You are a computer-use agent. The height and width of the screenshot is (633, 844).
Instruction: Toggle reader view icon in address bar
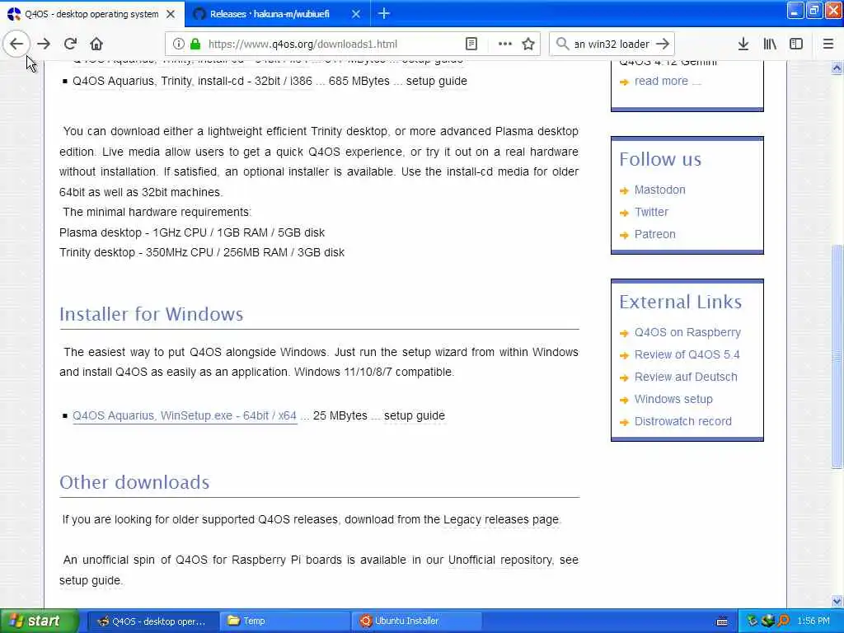coord(471,44)
